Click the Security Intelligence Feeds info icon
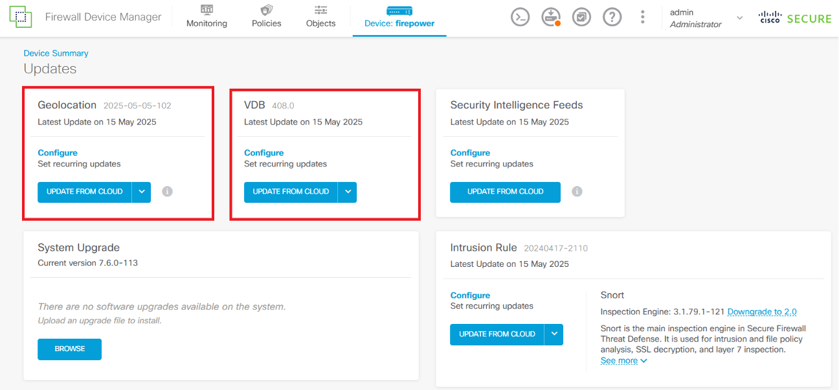Viewport: 839px width, 390px height. point(577,192)
